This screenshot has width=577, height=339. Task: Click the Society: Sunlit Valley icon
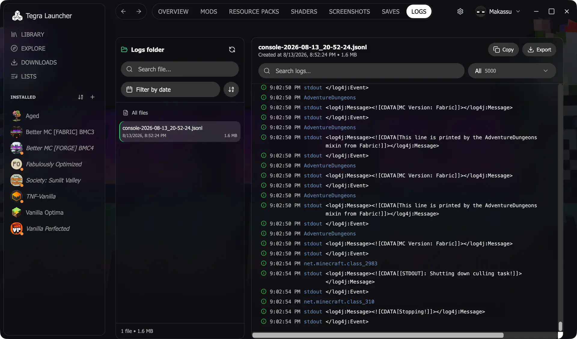coord(17,180)
